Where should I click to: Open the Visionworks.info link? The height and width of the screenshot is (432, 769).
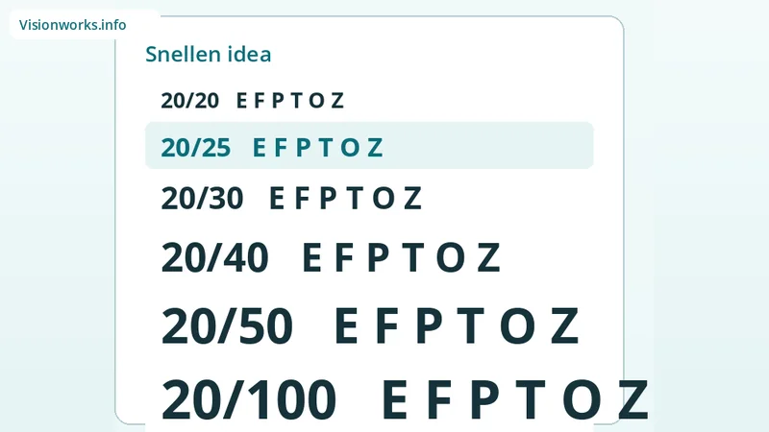point(73,25)
